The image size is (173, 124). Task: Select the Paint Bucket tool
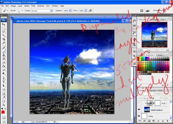pyautogui.click(x=4, y=66)
